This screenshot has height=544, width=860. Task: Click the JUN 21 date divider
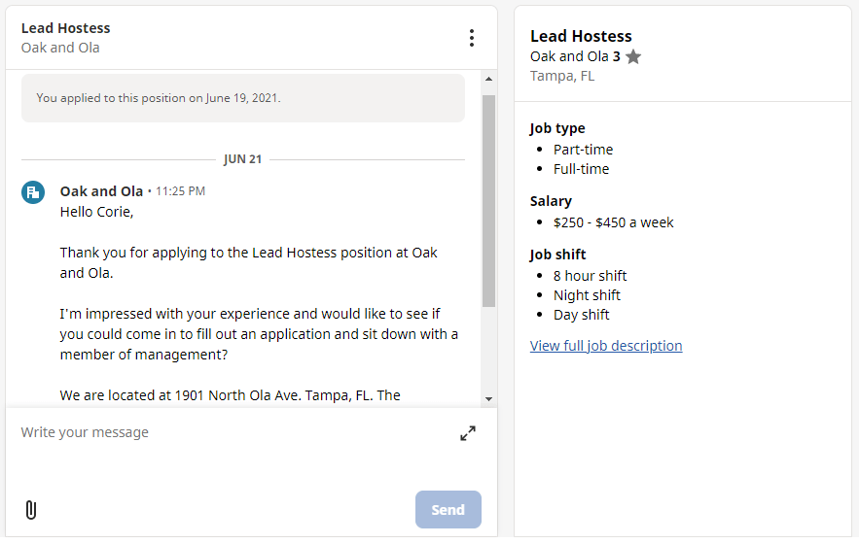tap(242, 159)
